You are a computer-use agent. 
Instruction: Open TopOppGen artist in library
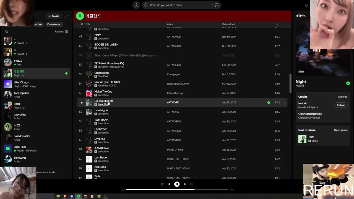coord(37,95)
